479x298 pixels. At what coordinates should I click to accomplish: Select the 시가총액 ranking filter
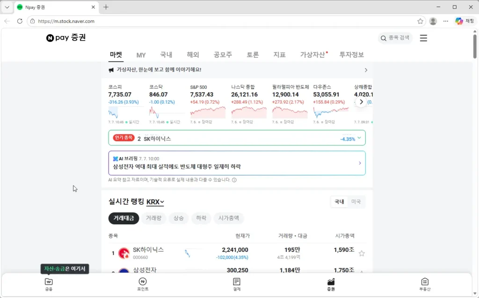pyautogui.click(x=229, y=218)
